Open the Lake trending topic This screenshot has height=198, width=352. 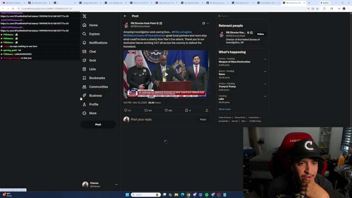pos(221,99)
